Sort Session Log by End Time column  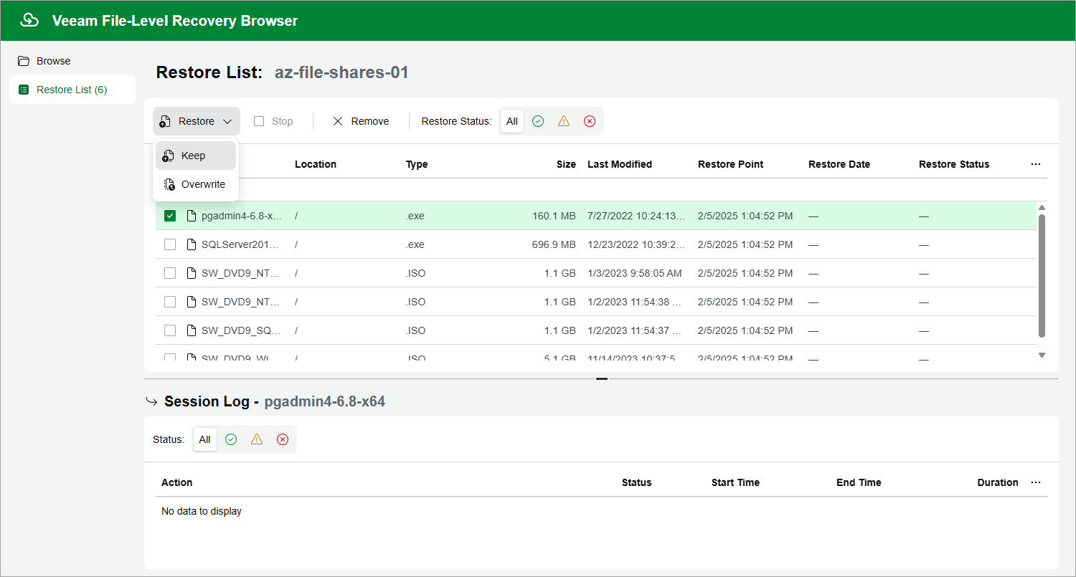tap(859, 482)
